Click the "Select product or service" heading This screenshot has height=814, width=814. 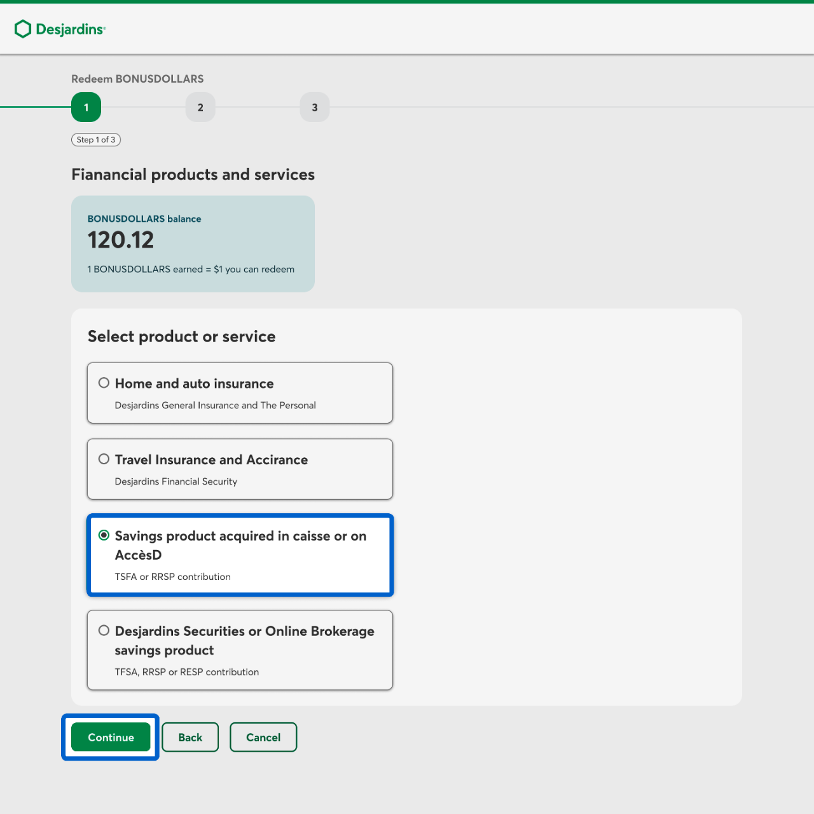pos(182,336)
